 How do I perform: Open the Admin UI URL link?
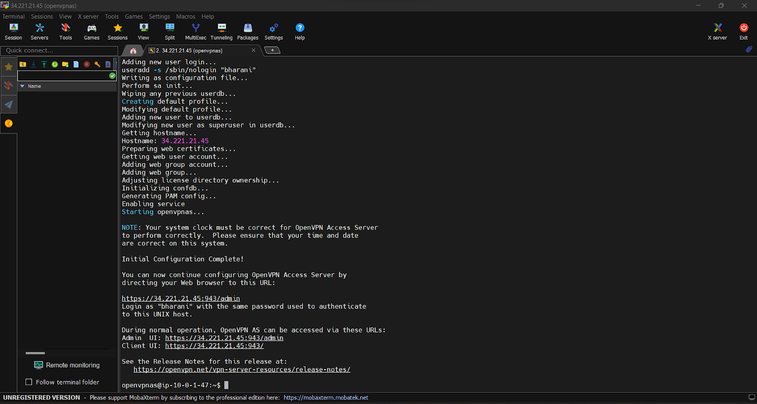pyautogui.click(x=224, y=338)
